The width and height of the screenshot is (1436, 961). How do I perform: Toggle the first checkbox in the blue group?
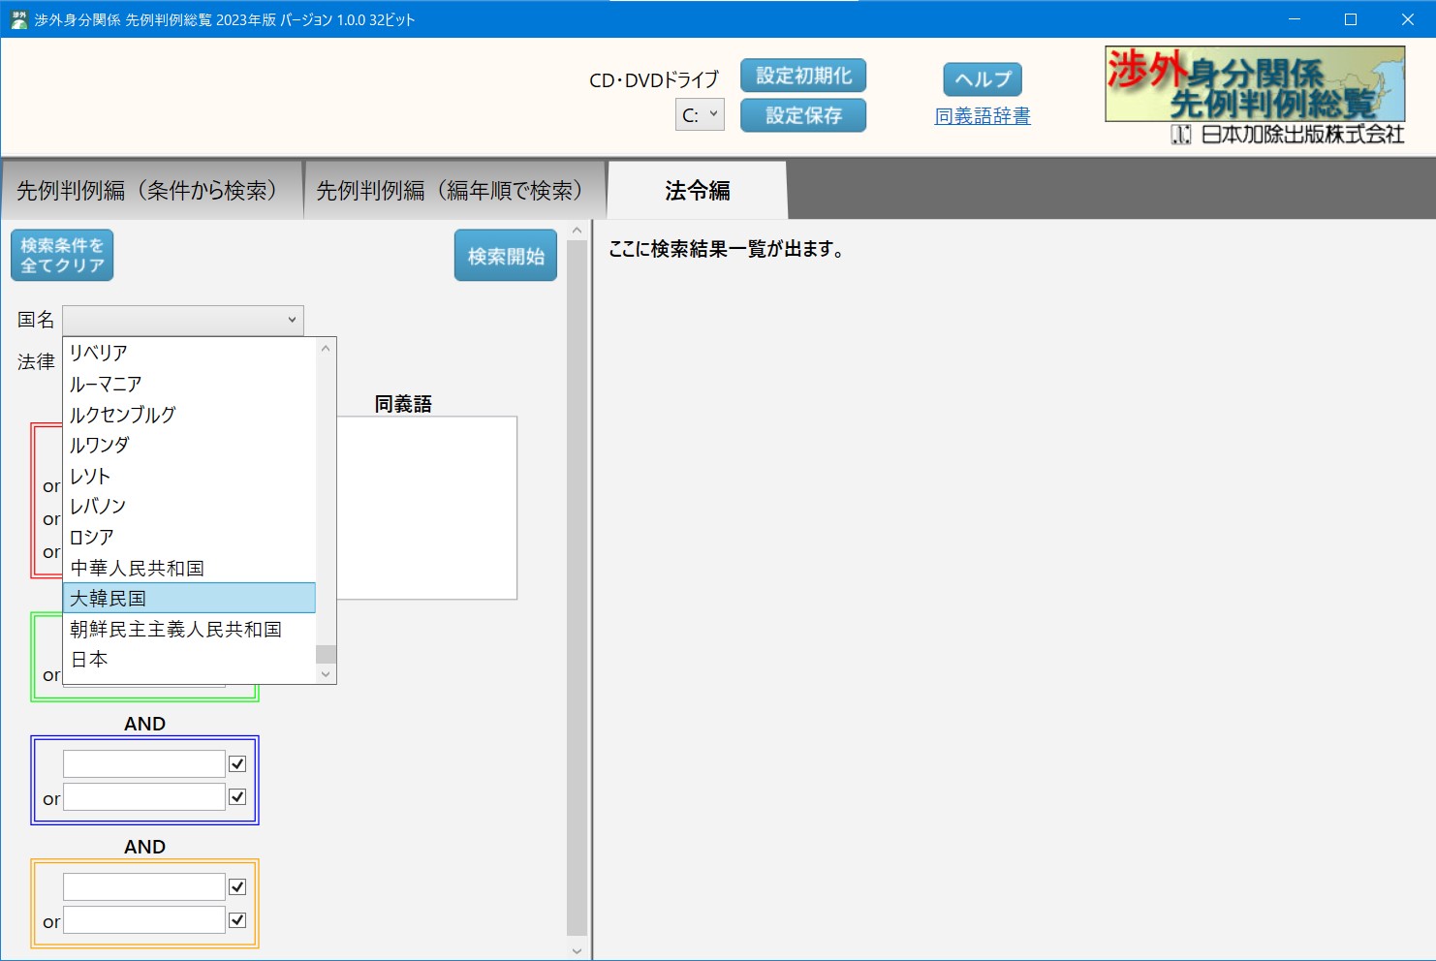click(237, 764)
